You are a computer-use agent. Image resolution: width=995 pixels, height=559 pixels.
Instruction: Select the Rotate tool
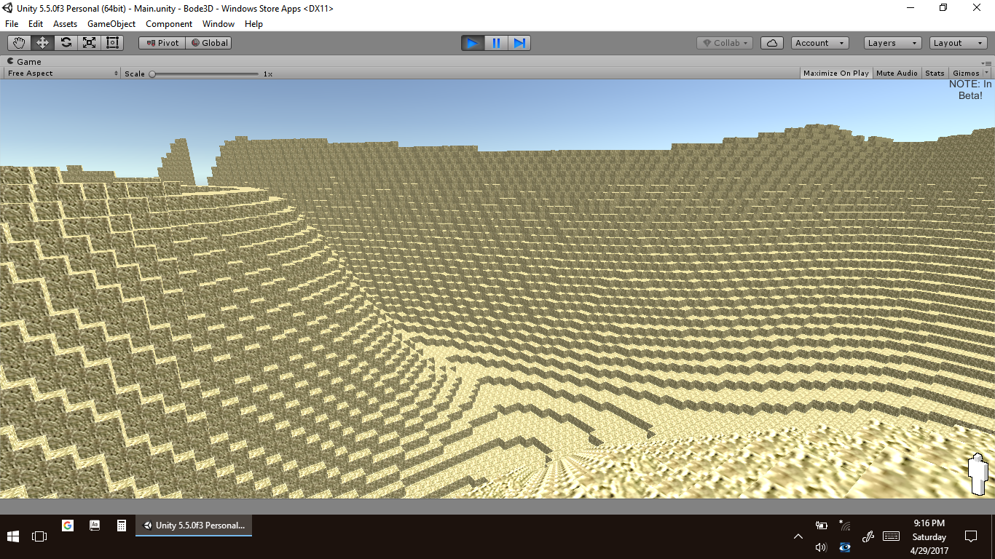[66, 43]
